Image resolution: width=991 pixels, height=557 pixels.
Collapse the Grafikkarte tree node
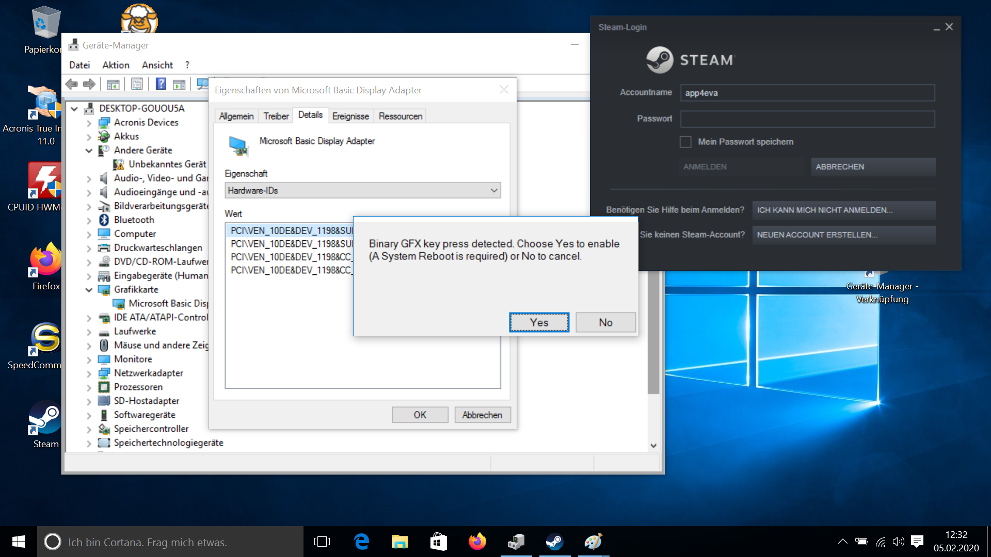point(89,290)
